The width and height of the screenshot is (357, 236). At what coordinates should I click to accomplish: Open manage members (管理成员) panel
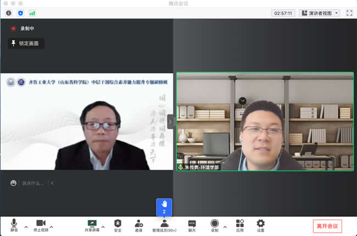[164, 225]
